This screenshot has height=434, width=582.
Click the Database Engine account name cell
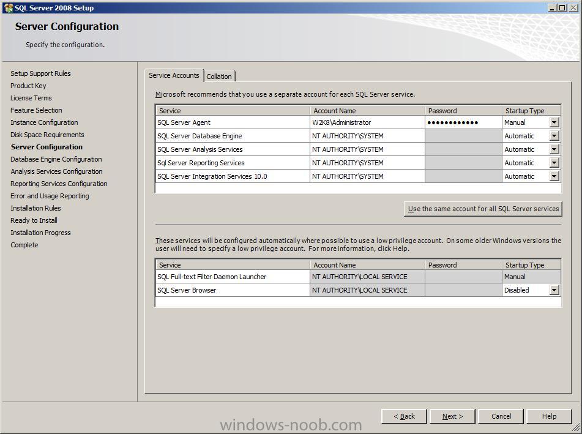coord(367,136)
